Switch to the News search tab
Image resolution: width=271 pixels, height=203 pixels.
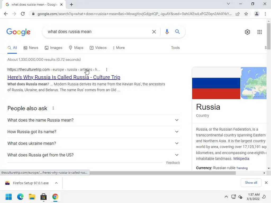click(x=31, y=48)
